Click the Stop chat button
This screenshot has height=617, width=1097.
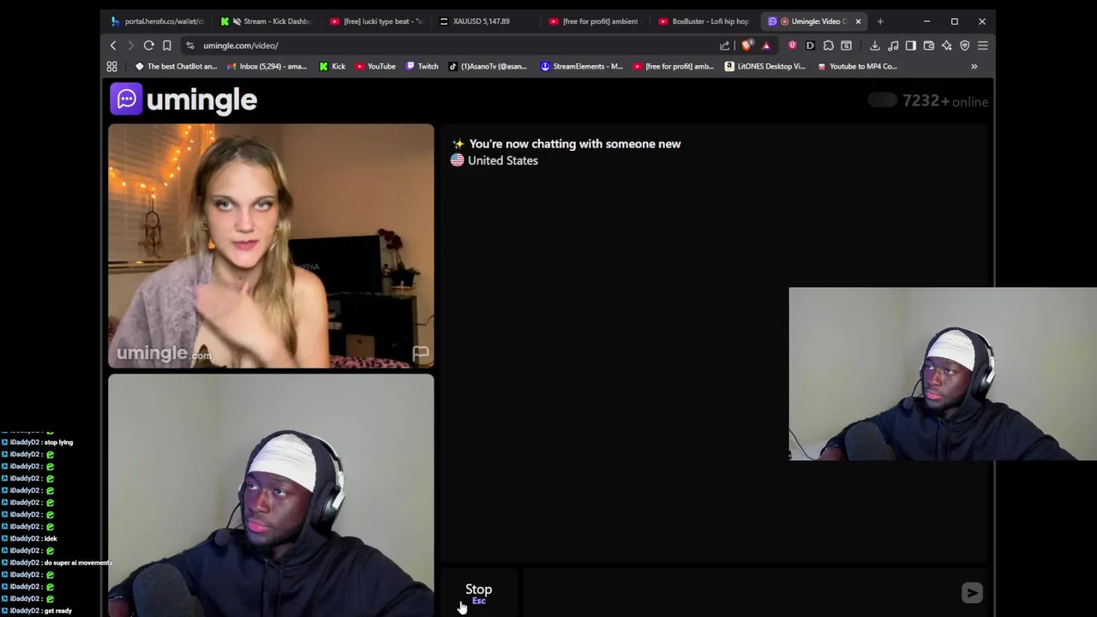tap(479, 592)
